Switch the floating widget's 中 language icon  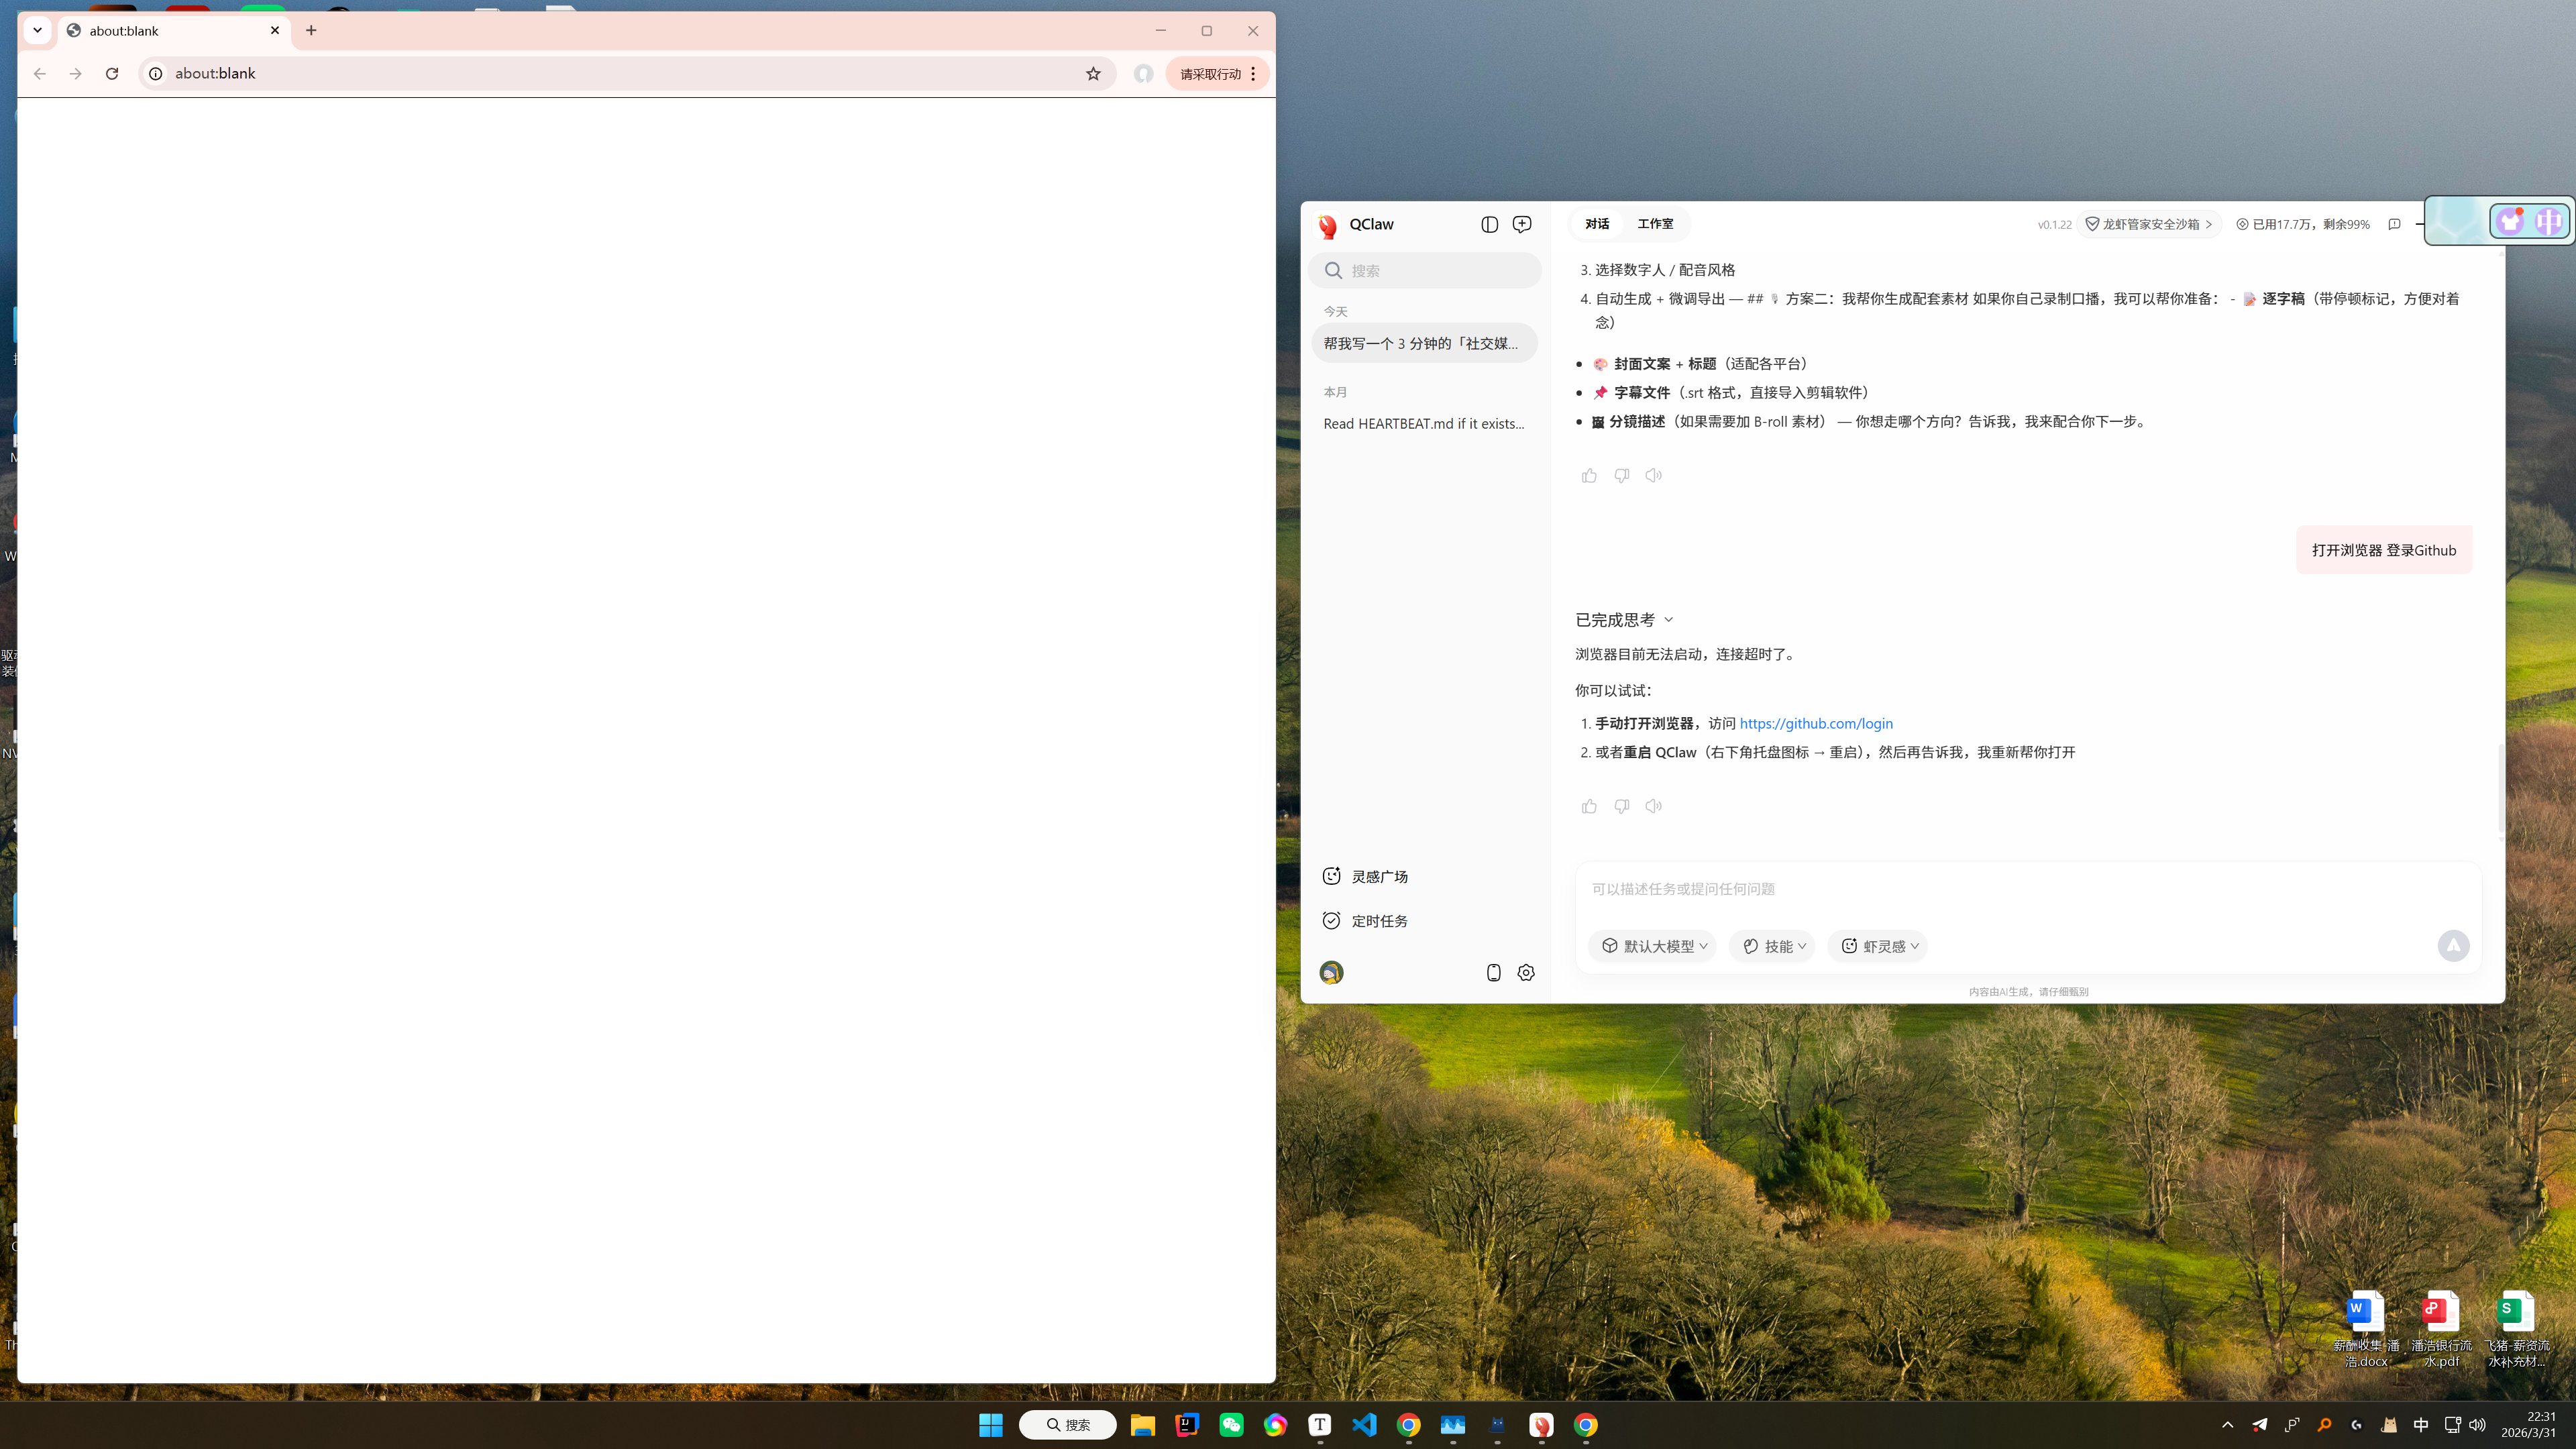coord(2549,221)
